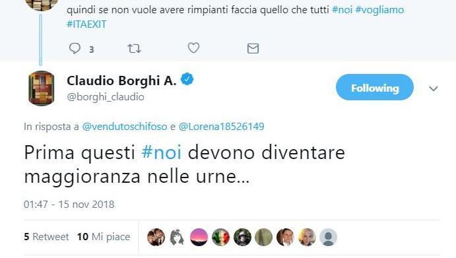
Task: Click the @vendutoschifoso mention
Action: pos(125,127)
